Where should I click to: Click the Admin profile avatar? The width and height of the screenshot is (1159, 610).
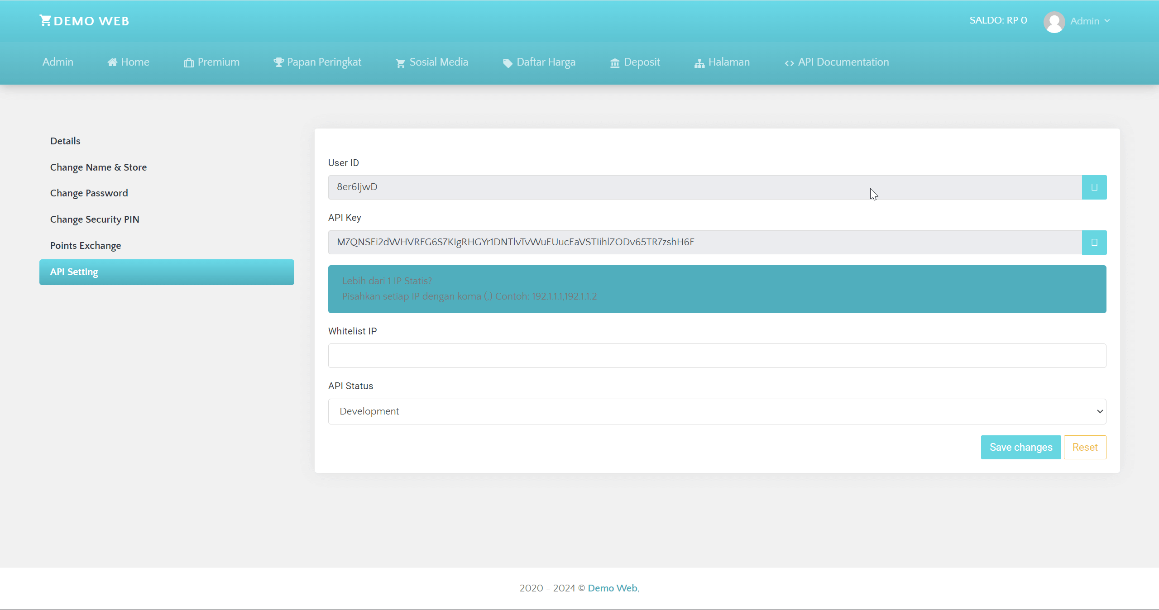(1054, 21)
